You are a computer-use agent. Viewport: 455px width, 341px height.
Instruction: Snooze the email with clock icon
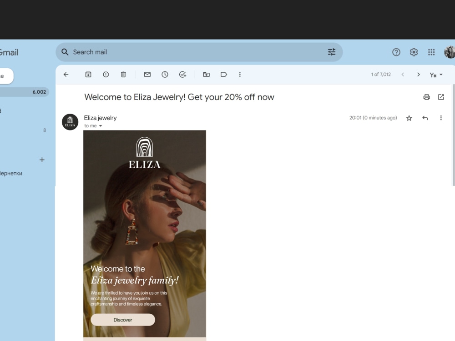point(165,75)
